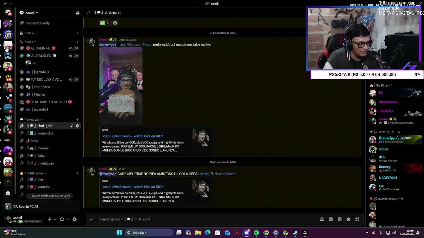
Task: Collapse the interação category
Action: click(34, 119)
